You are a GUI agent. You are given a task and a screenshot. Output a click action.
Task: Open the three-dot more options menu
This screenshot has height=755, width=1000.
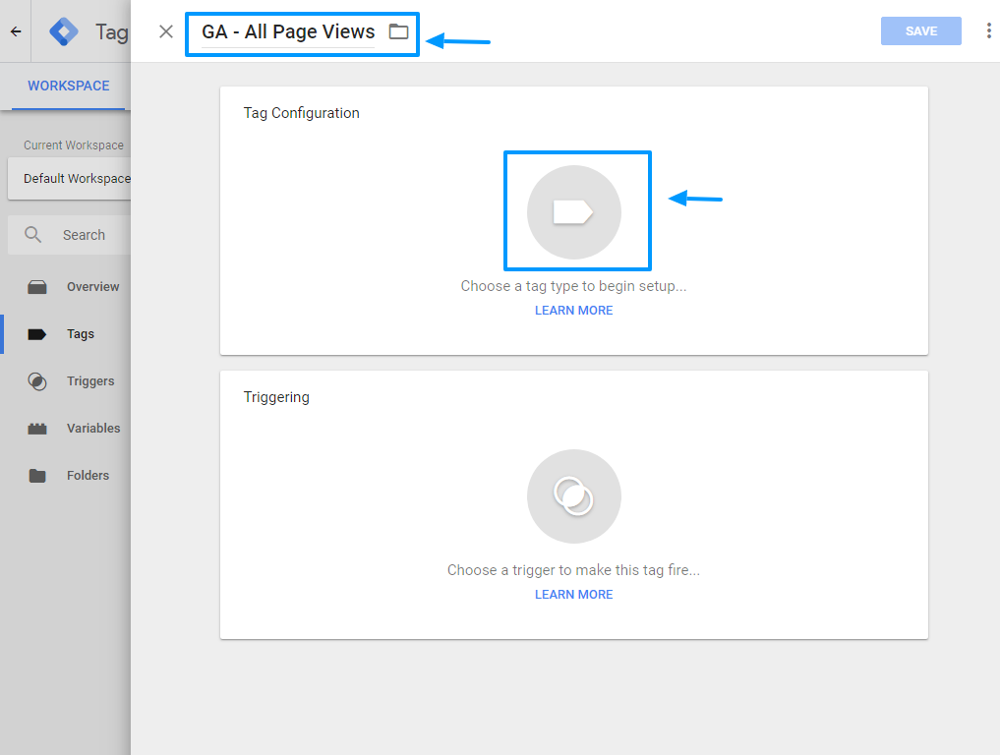988,31
